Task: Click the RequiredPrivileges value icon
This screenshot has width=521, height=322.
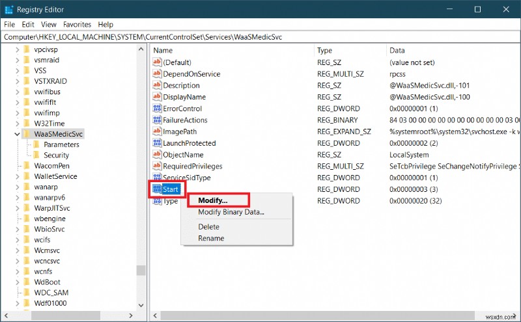Action: click(157, 166)
